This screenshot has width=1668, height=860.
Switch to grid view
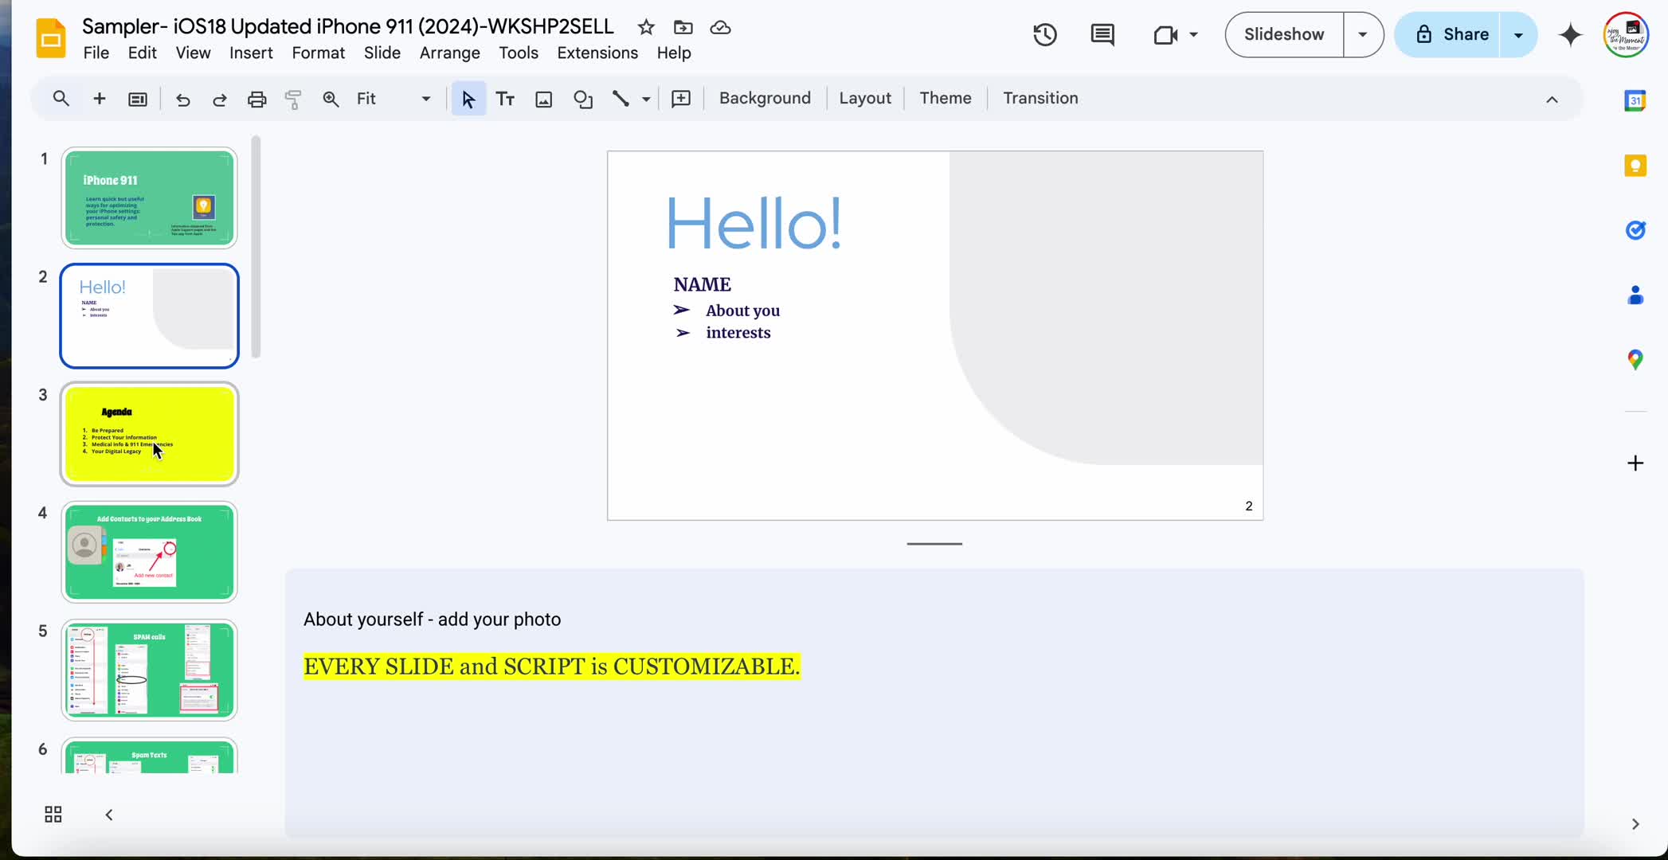(53, 814)
